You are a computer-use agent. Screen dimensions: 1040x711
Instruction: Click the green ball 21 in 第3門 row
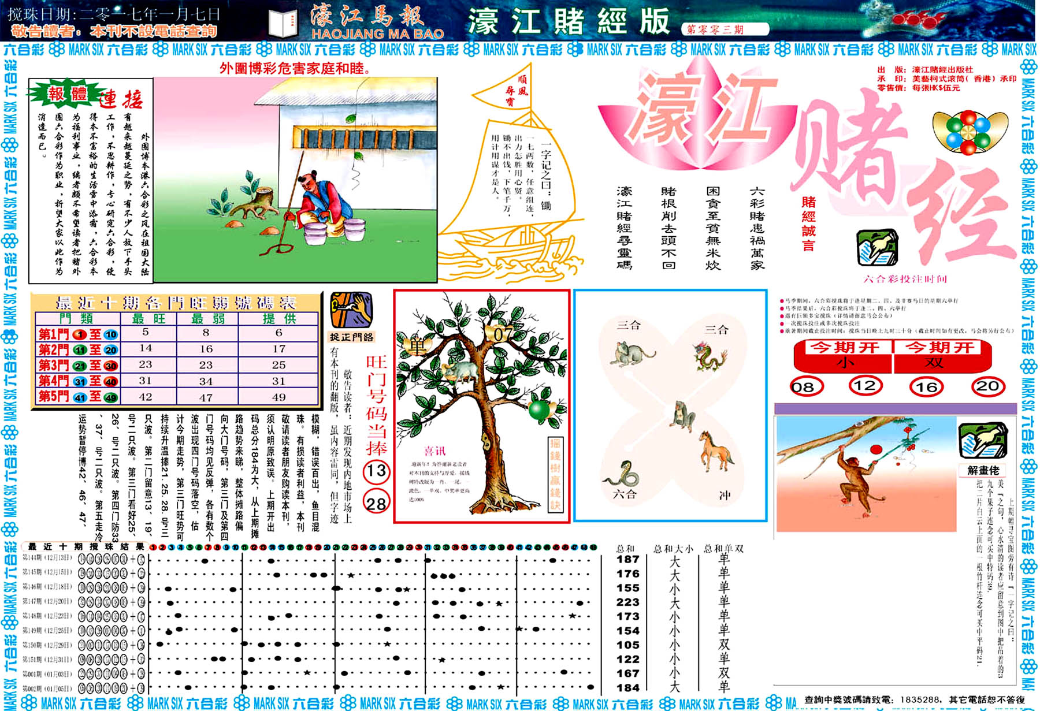coord(80,366)
